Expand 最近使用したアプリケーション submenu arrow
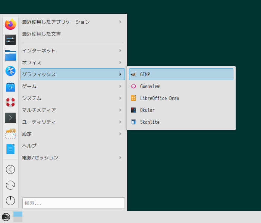Image resolution: width=261 pixels, height=223 pixels. click(x=120, y=22)
